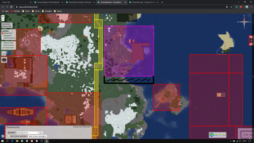Open the volume tray icon
The width and height of the screenshot is (254, 143).
pyautogui.click(x=240, y=141)
